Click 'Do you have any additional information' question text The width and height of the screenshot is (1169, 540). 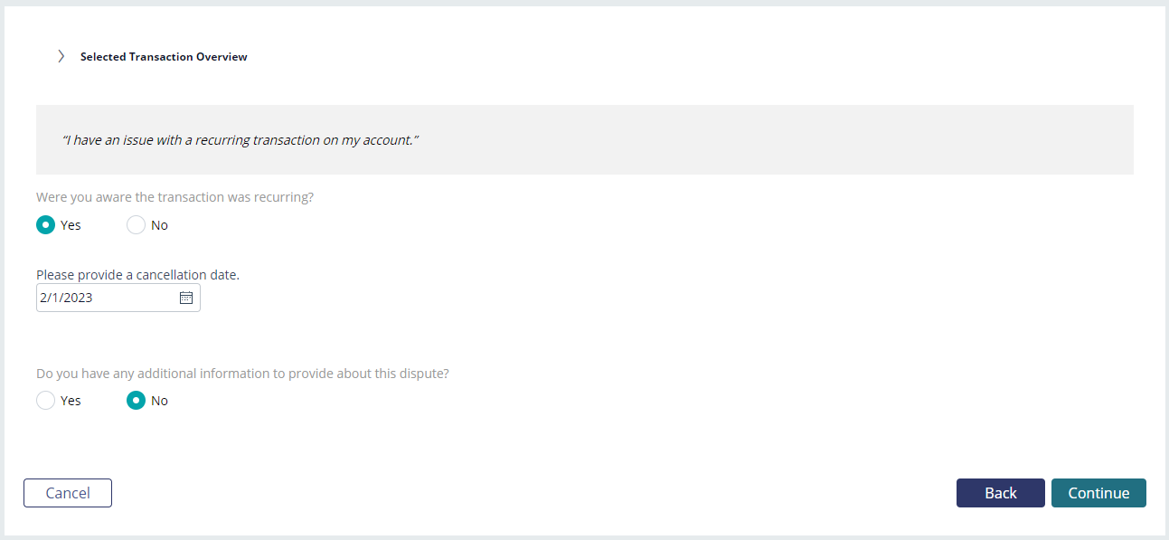tap(242, 373)
